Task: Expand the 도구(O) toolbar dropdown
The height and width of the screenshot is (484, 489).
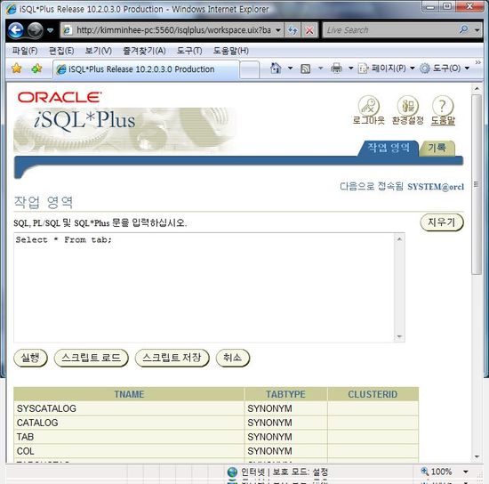Action: (x=445, y=68)
